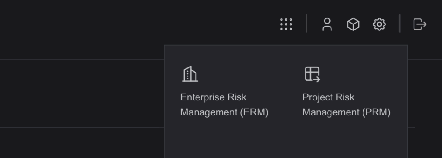
Task: Choose the "Enterprise Risk" text line
Action: [213, 97]
